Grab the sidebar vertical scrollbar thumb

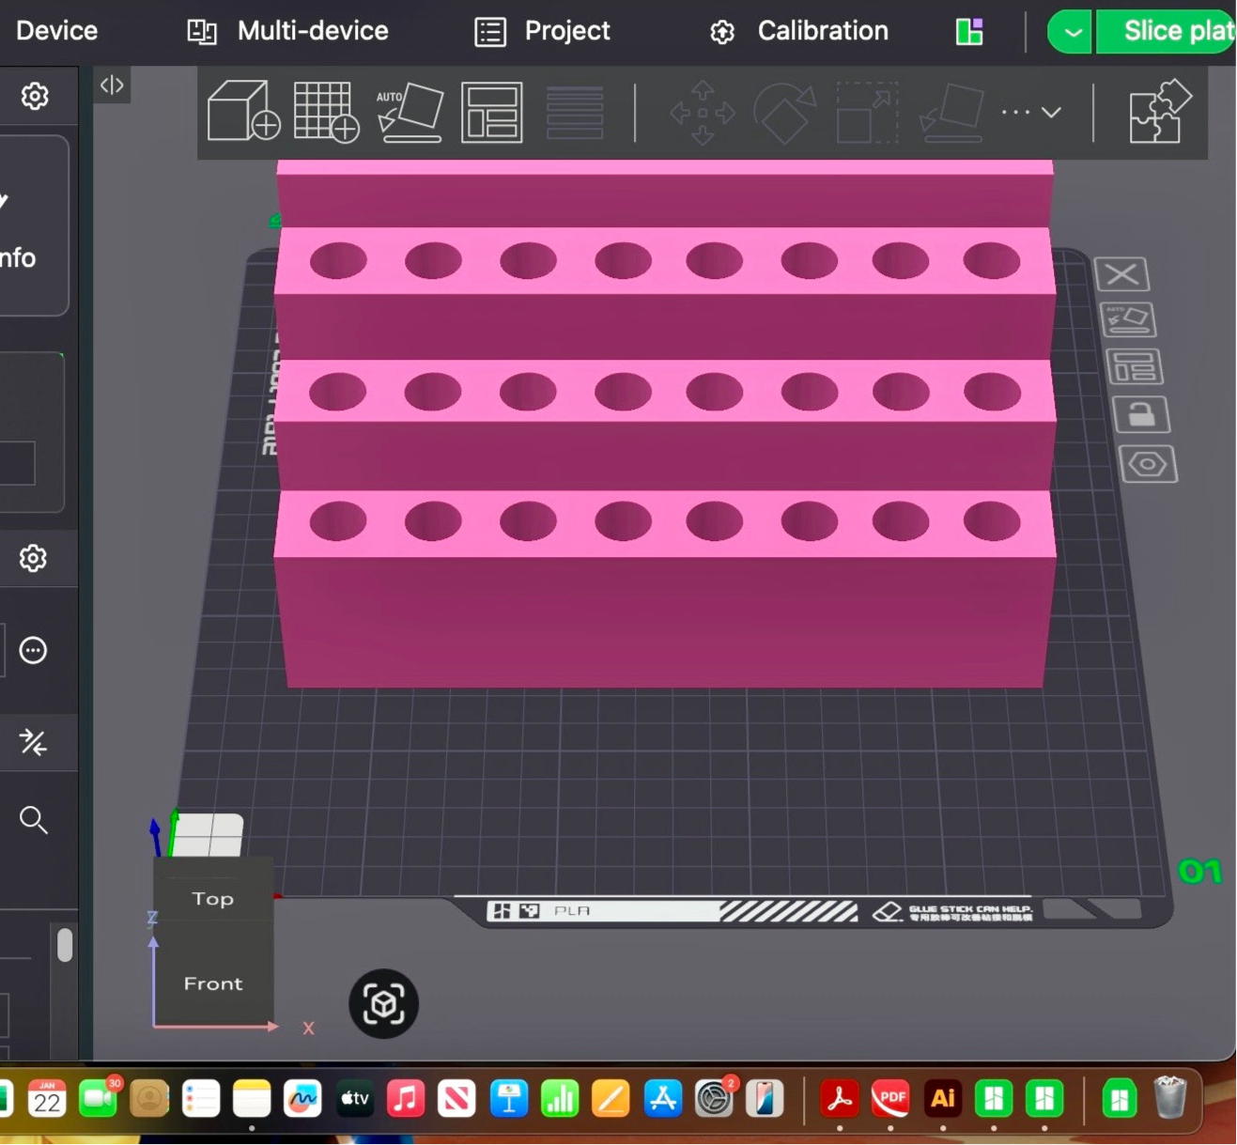[65, 945]
